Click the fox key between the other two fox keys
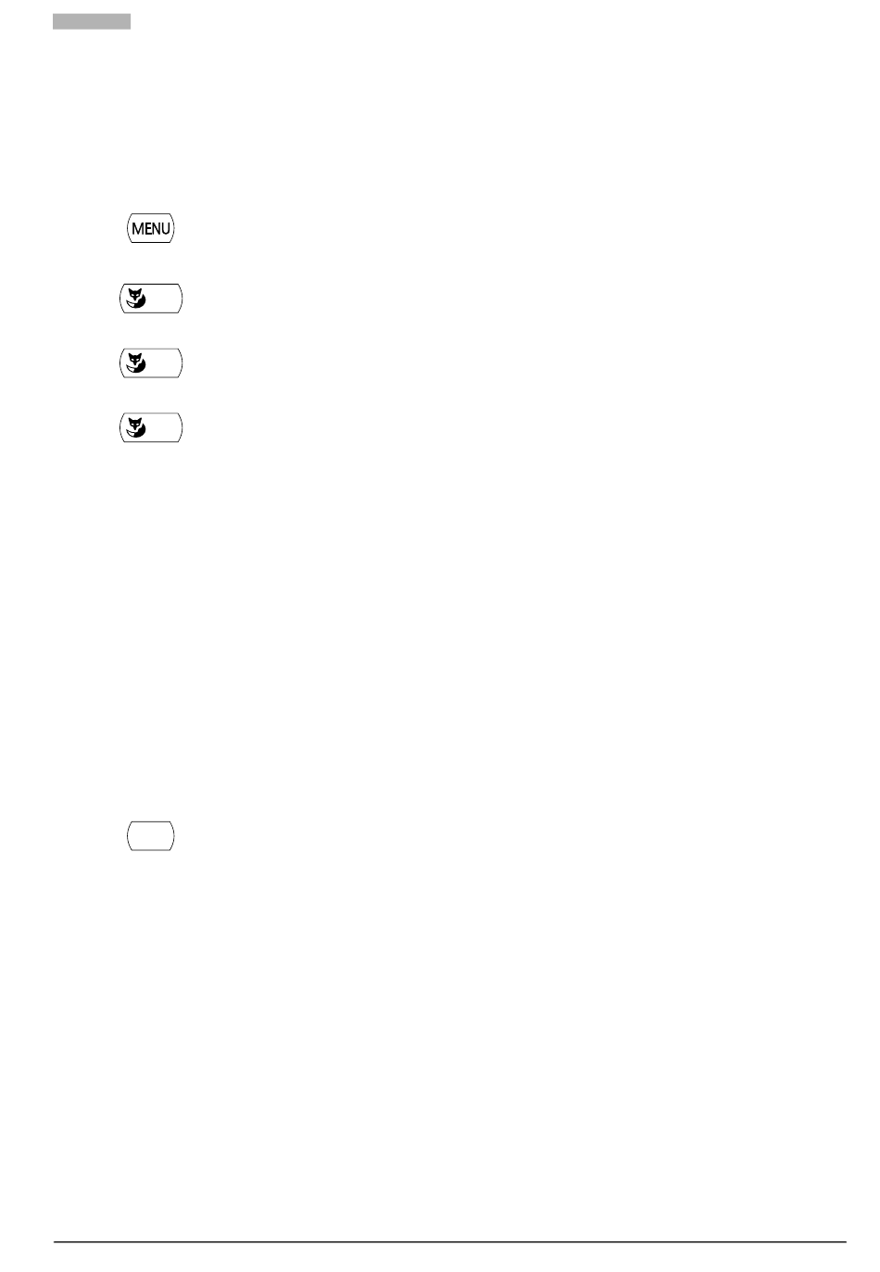The image size is (880, 1272). point(151,363)
